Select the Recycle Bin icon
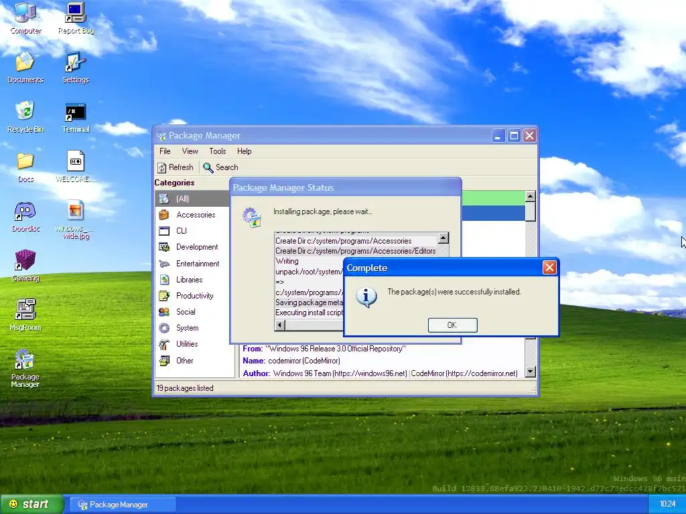Image resolution: width=686 pixels, height=514 pixels. (x=25, y=117)
